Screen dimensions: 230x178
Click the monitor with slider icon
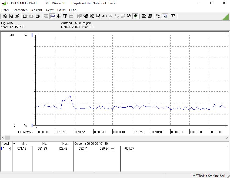click(98, 16)
